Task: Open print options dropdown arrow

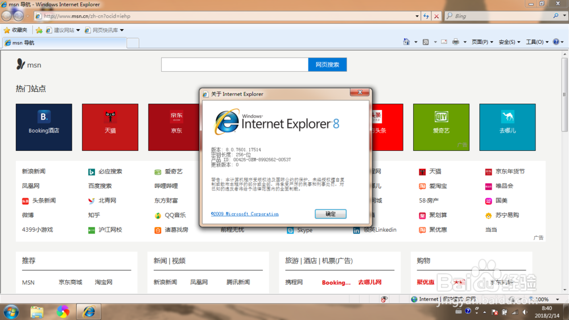Action: click(x=465, y=42)
